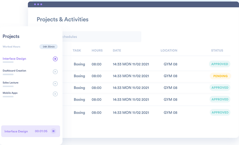This screenshot has height=145, width=239.
Task: Sort by the TASK column header
Action: click(77, 50)
